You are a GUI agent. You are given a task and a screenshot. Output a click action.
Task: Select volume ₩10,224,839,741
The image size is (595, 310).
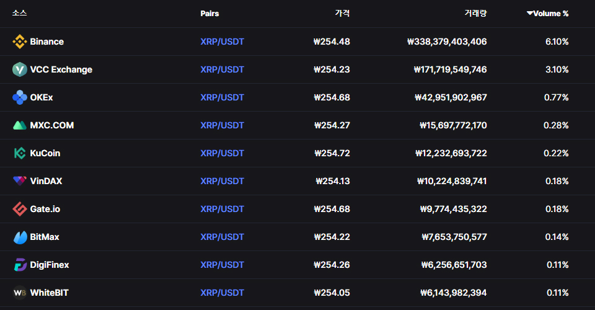point(452,181)
